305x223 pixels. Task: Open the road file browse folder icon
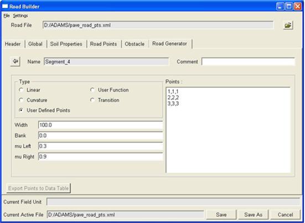point(288,25)
